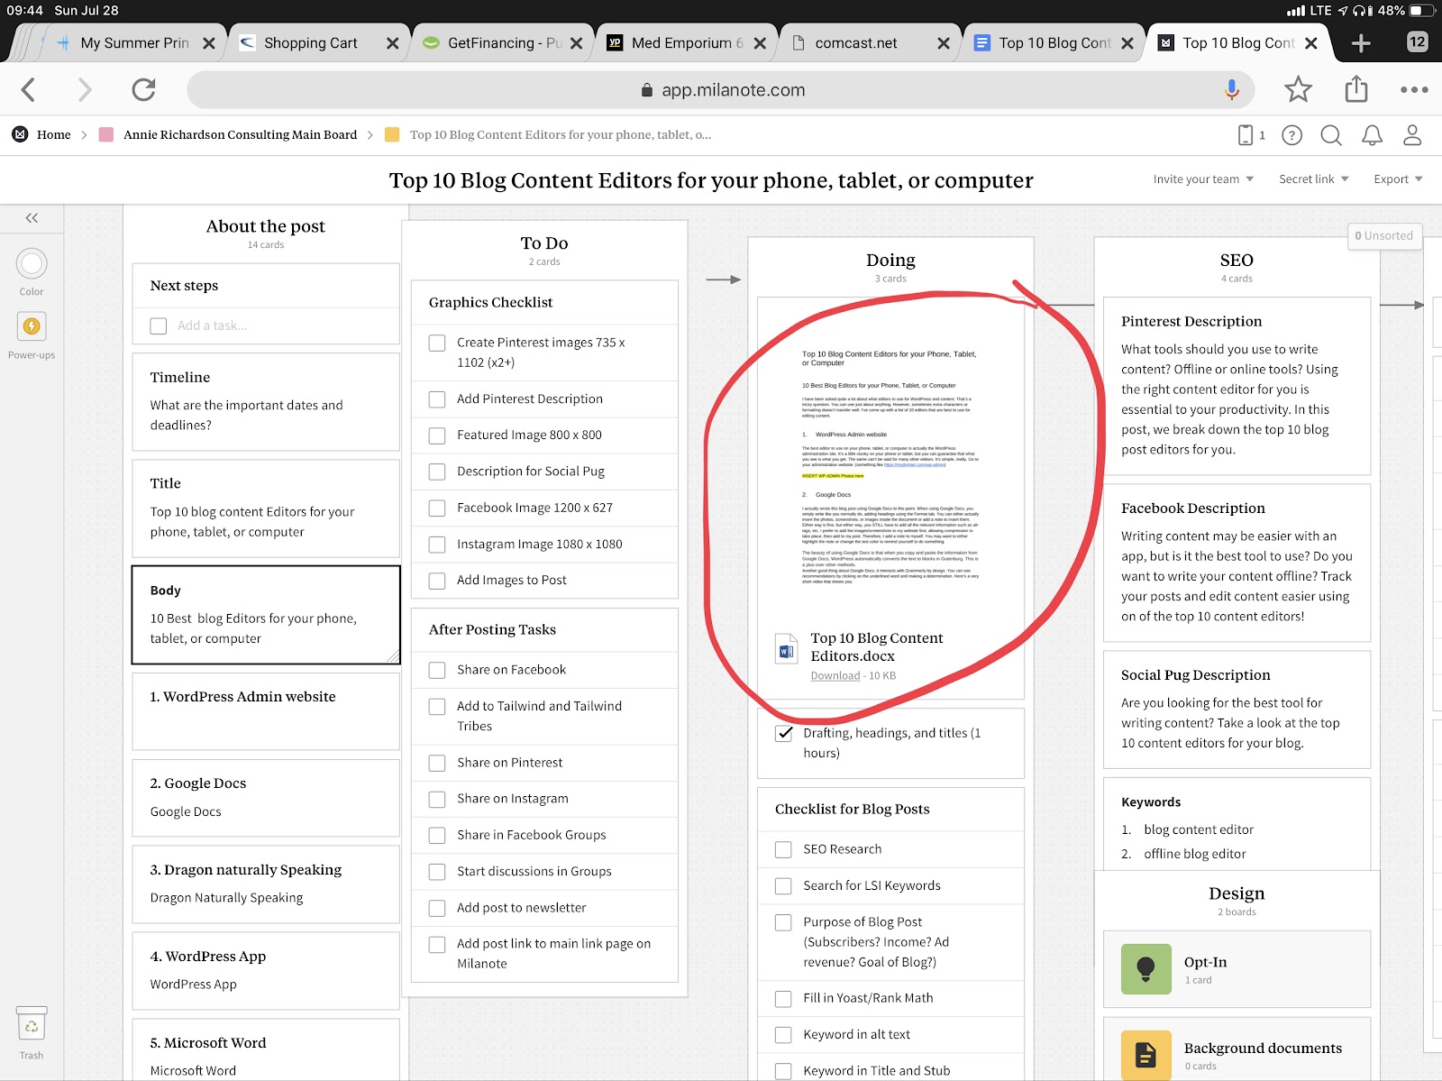Tap the microphone voice search icon

(1231, 89)
